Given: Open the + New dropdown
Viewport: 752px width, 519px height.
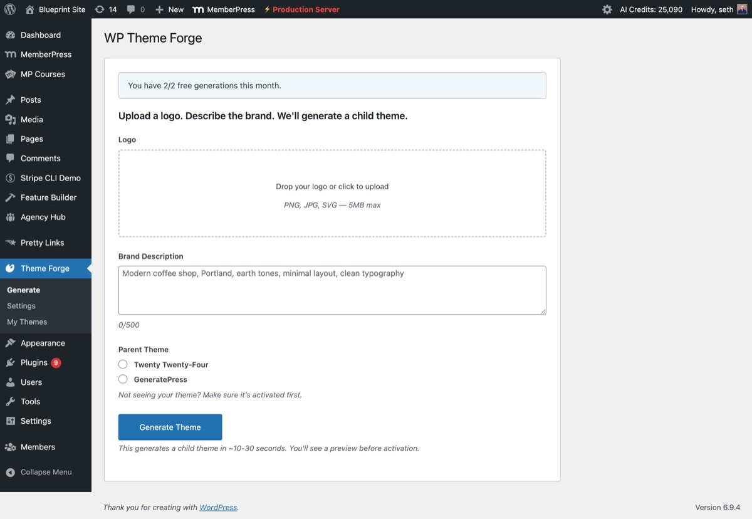Looking at the screenshot, I should [169, 9].
